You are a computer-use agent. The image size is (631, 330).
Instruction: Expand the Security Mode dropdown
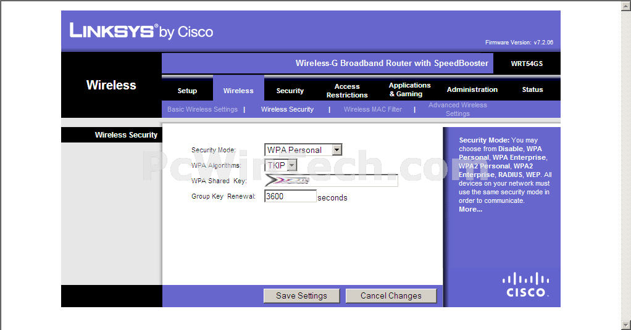[x=303, y=149]
